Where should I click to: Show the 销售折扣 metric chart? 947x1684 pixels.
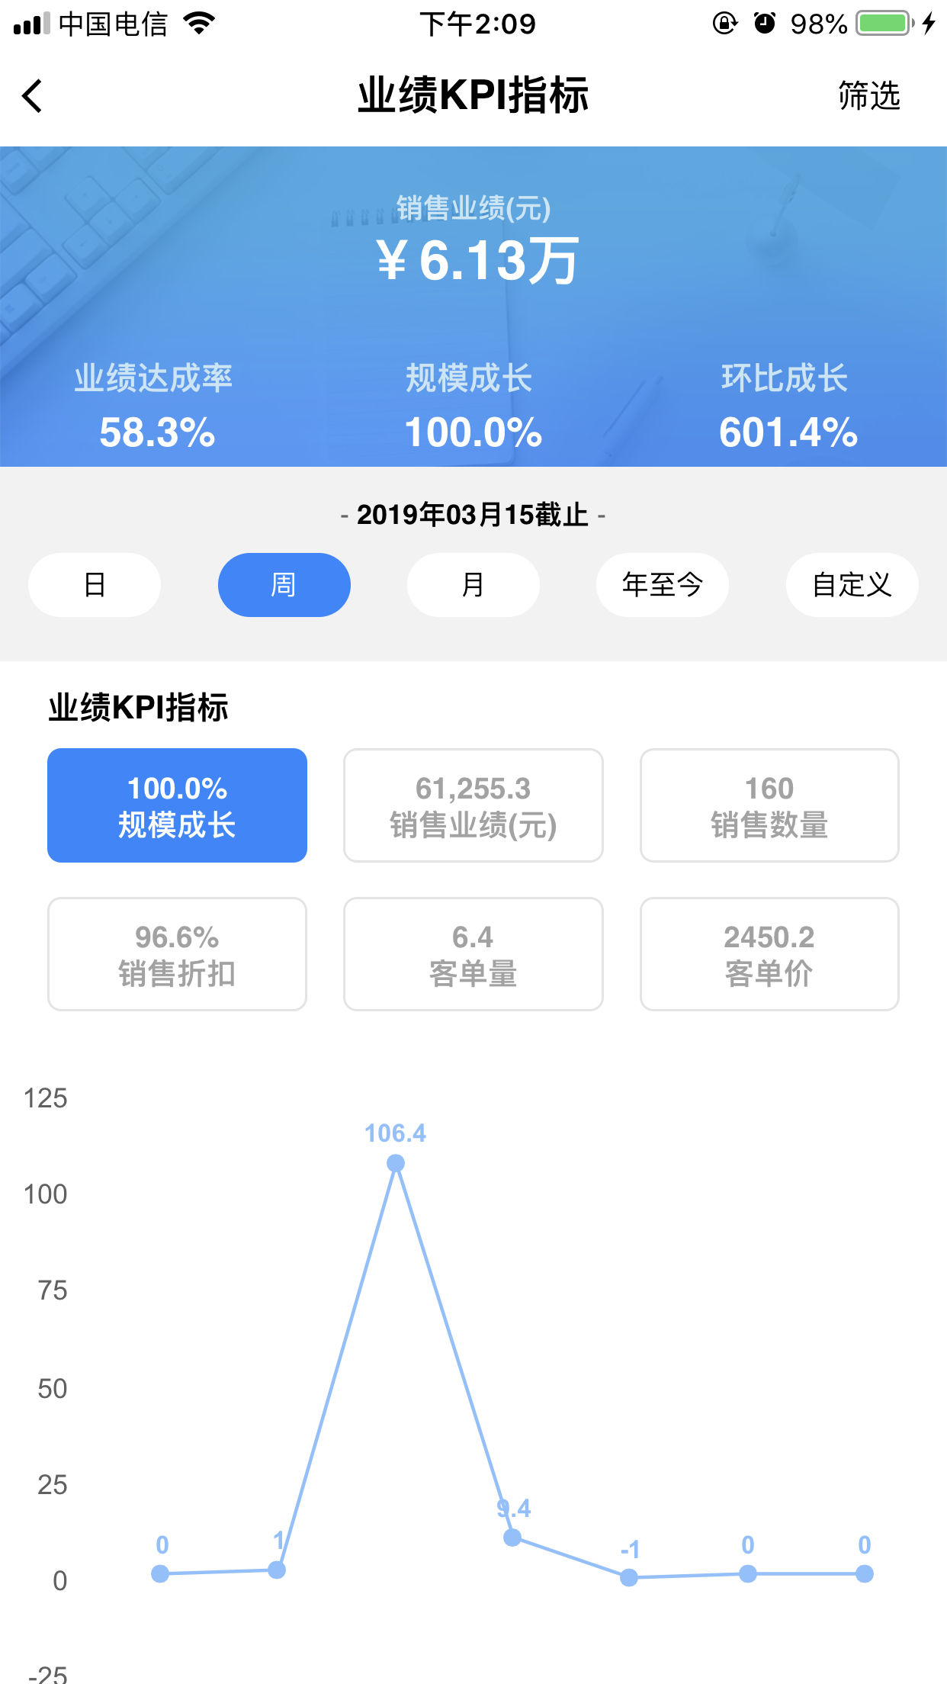(x=177, y=954)
